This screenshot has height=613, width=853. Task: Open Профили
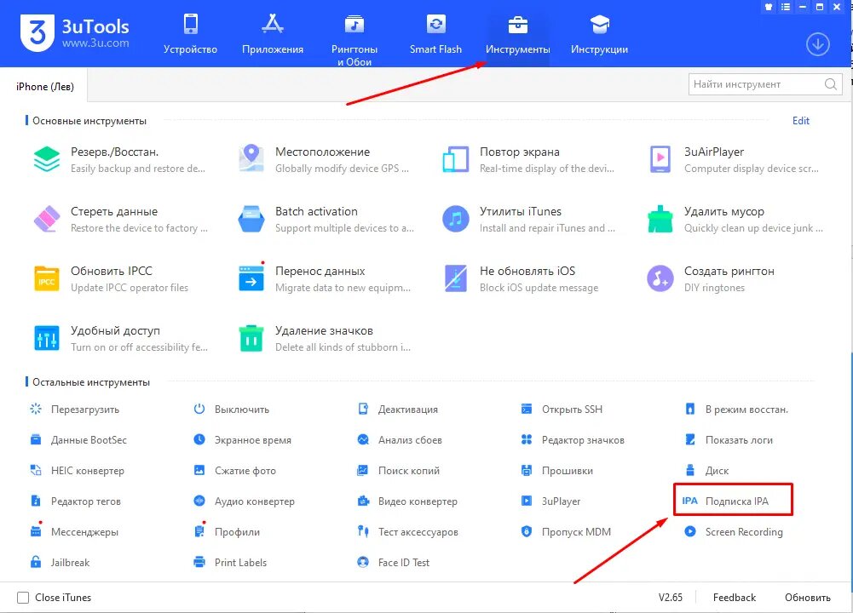click(227, 531)
